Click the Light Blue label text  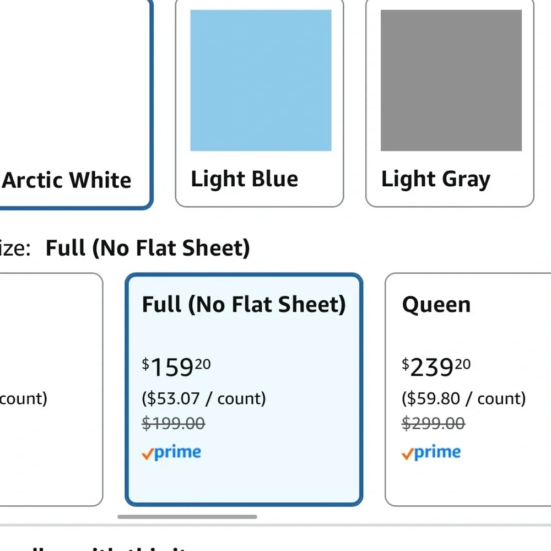245,179
